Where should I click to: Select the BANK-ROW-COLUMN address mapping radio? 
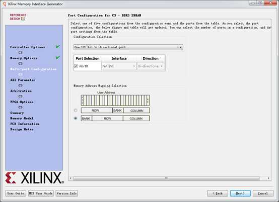(x=76, y=118)
